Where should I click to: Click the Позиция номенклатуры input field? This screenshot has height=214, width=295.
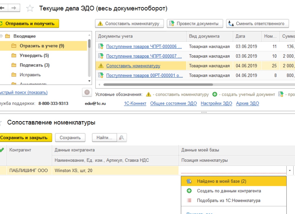234,170
